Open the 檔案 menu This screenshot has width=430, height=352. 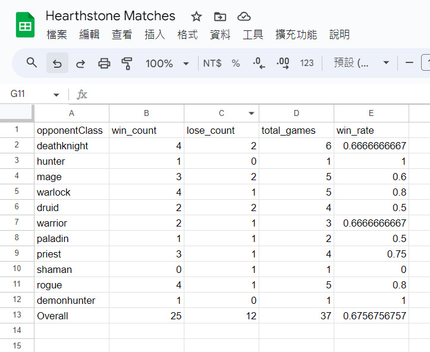pos(57,35)
